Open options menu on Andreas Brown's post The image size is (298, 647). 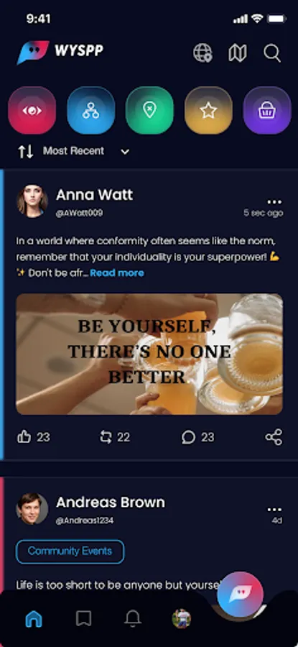pos(274,509)
